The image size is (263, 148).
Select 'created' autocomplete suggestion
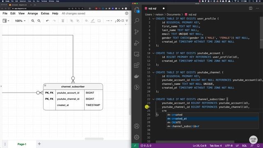(213, 115)
